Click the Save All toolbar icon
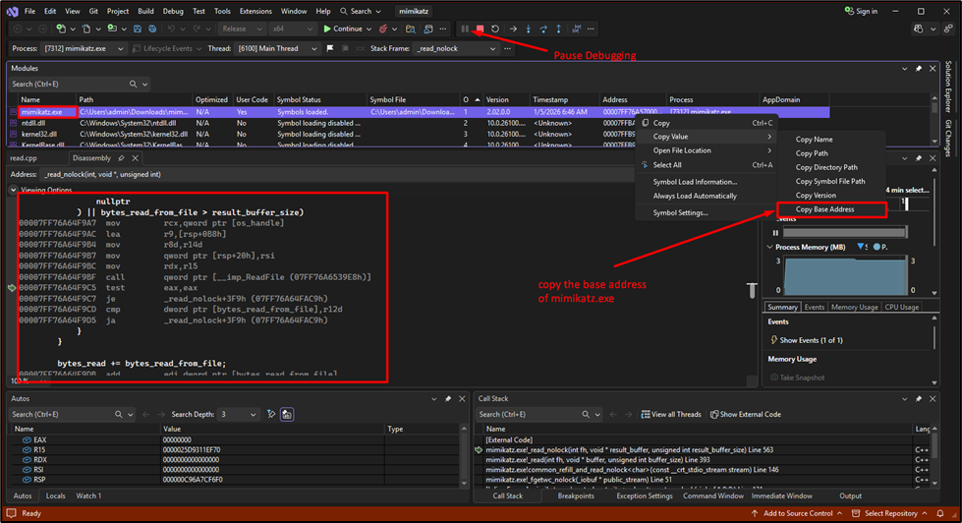Image resolution: width=962 pixels, height=523 pixels. tap(152, 29)
